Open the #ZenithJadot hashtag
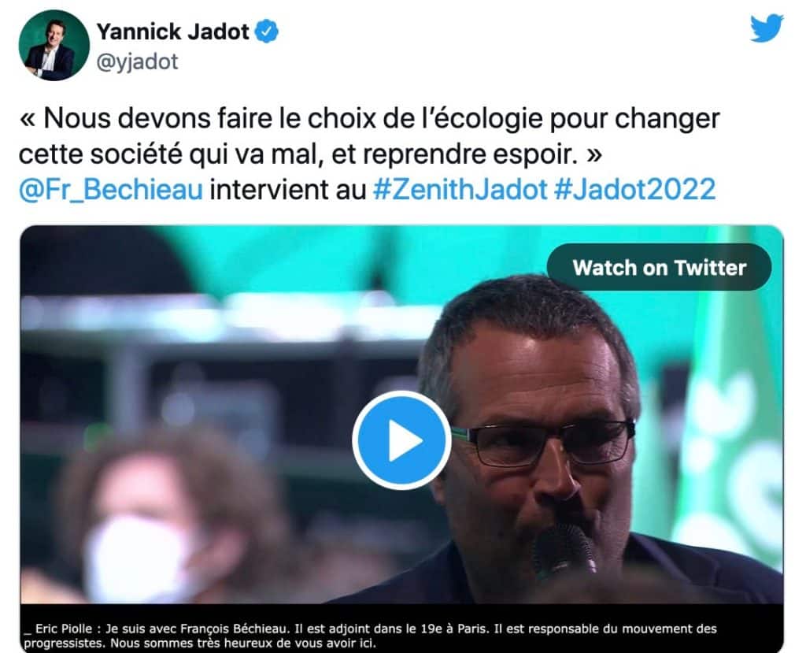This screenshot has height=653, width=806. click(460, 189)
